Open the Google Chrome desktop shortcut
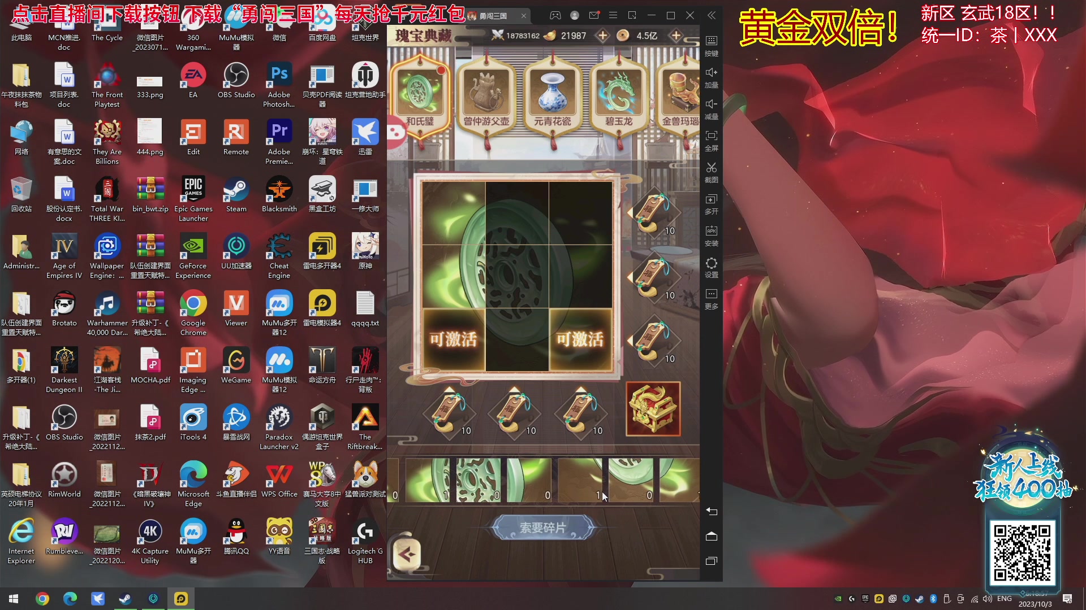 coord(193,314)
